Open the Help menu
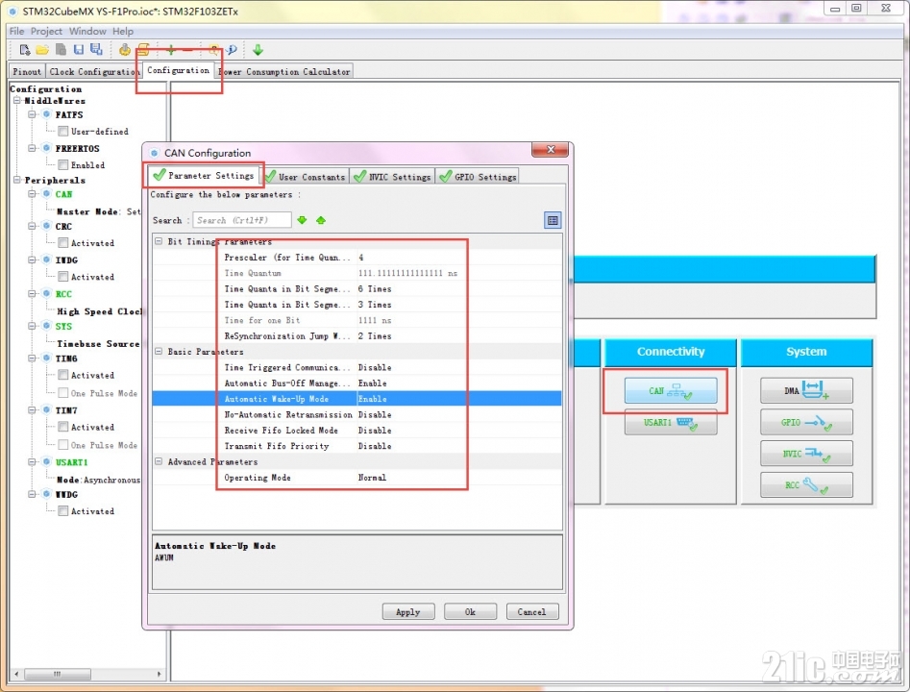The width and height of the screenshot is (910, 692). click(x=123, y=31)
